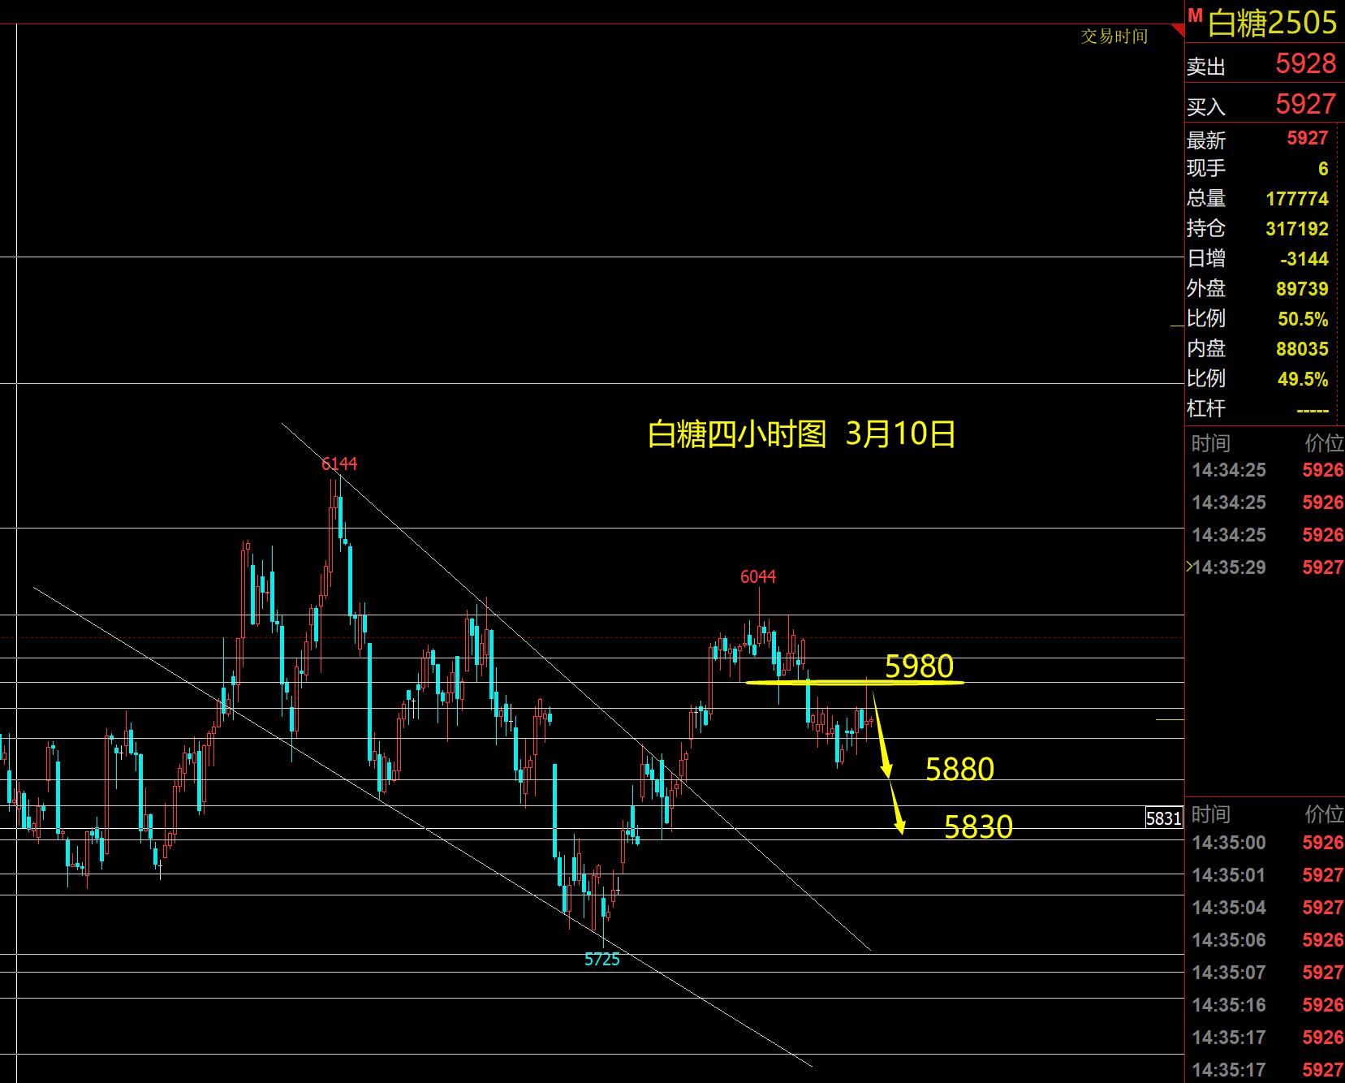The image size is (1345, 1083).
Task: Click the 总量 total volume value 177774
Action: (1296, 199)
